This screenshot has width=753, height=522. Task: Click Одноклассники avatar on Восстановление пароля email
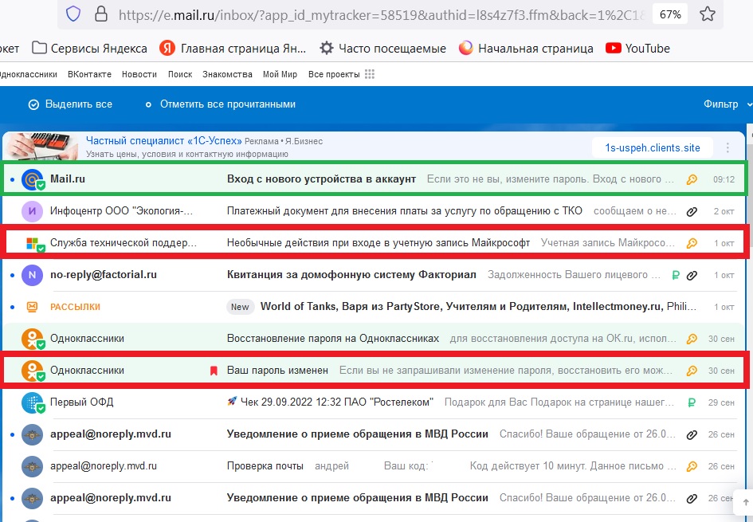(x=33, y=339)
